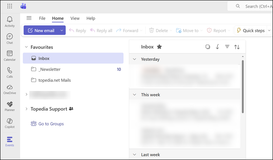Click the sort arrows icon in the inbox header
Image resolution: width=273 pixels, height=160 pixels.
[x=237, y=47]
